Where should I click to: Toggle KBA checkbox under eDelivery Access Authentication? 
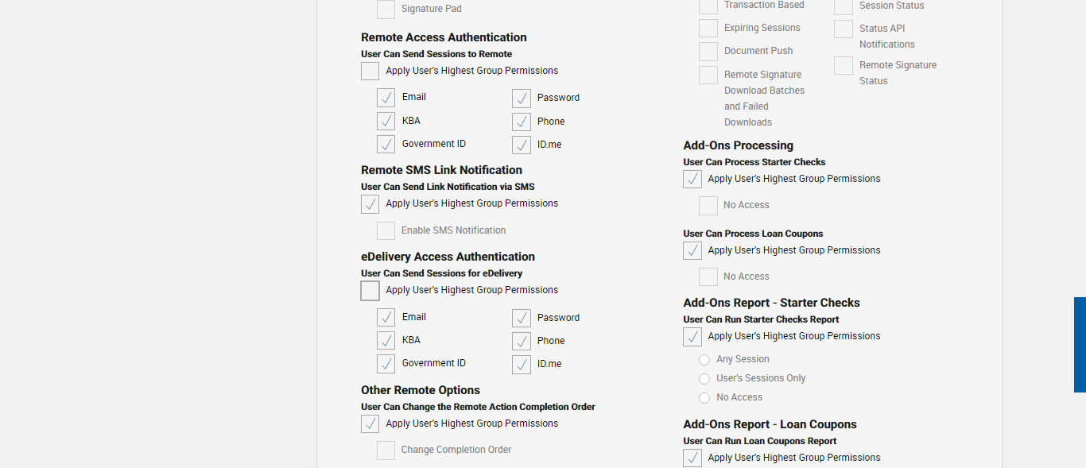pos(386,341)
